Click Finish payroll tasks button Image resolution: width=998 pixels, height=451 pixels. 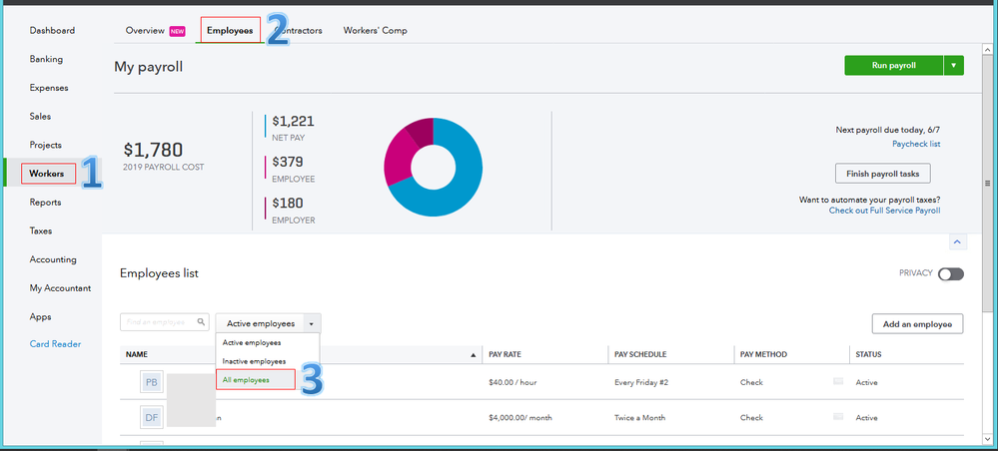(882, 174)
